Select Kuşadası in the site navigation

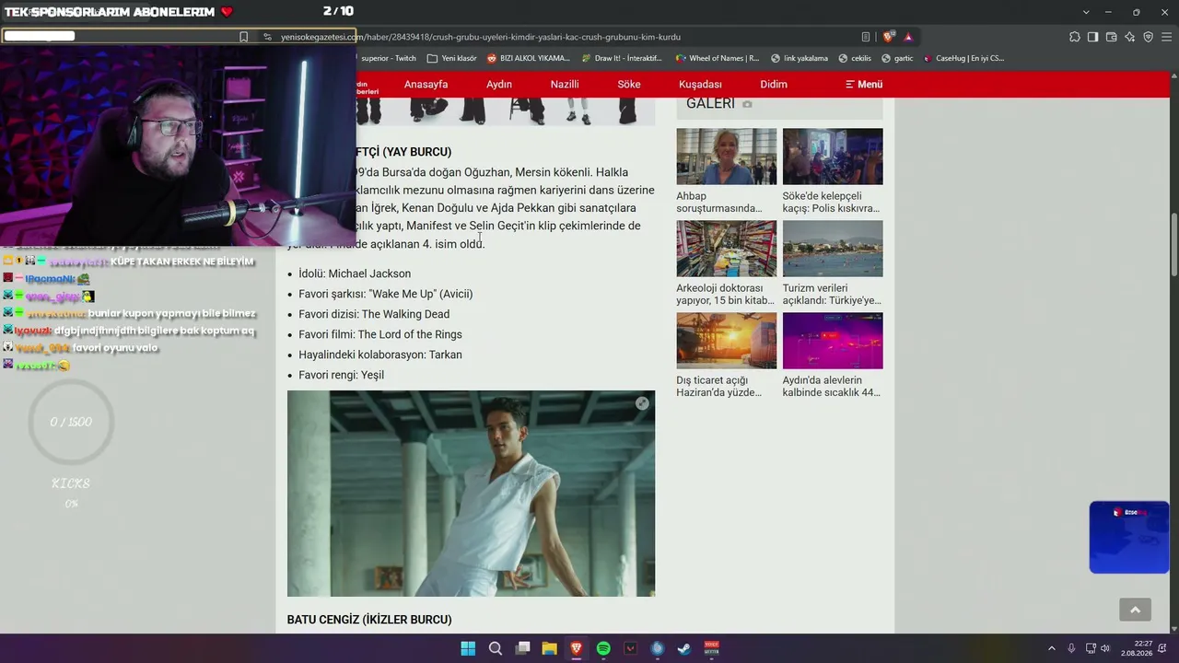(700, 84)
